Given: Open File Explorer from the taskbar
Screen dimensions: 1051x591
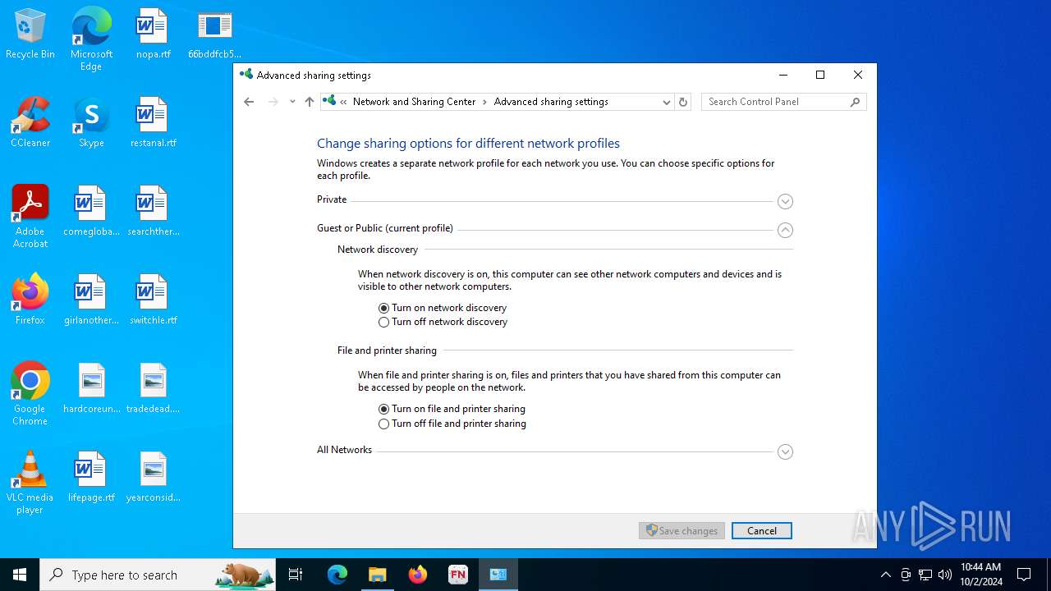Looking at the screenshot, I should pyautogui.click(x=378, y=575).
